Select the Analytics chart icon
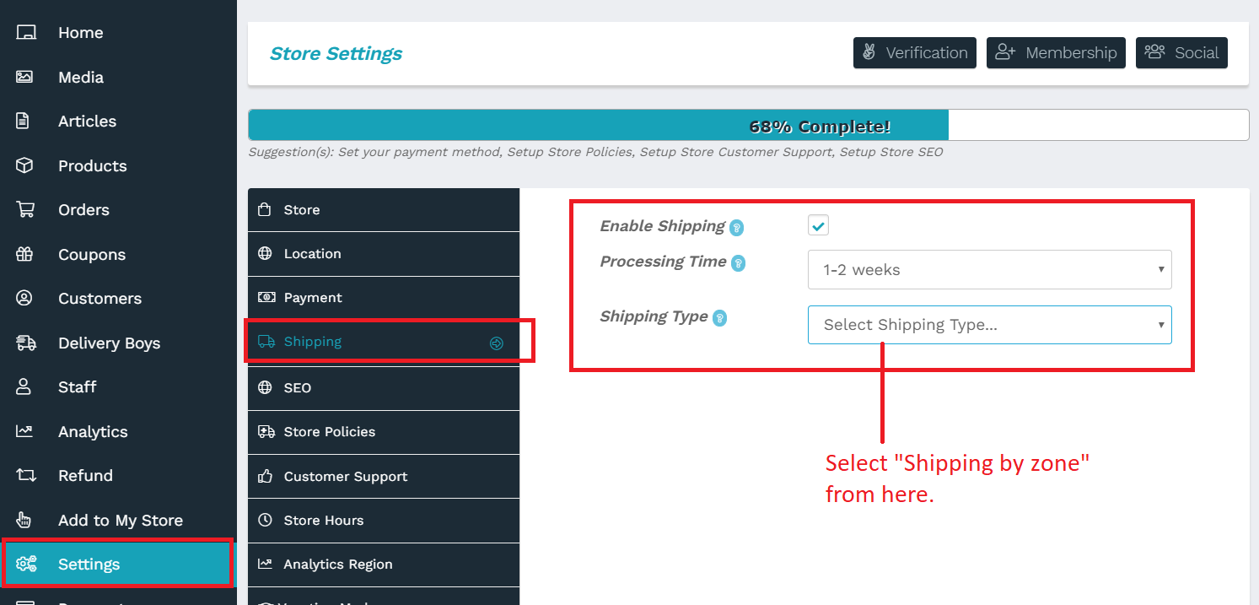 click(24, 431)
